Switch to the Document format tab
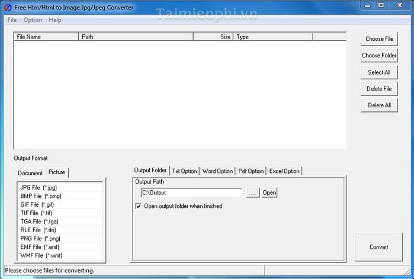The width and height of the screenshot is (414, 279). pos(30,173)
